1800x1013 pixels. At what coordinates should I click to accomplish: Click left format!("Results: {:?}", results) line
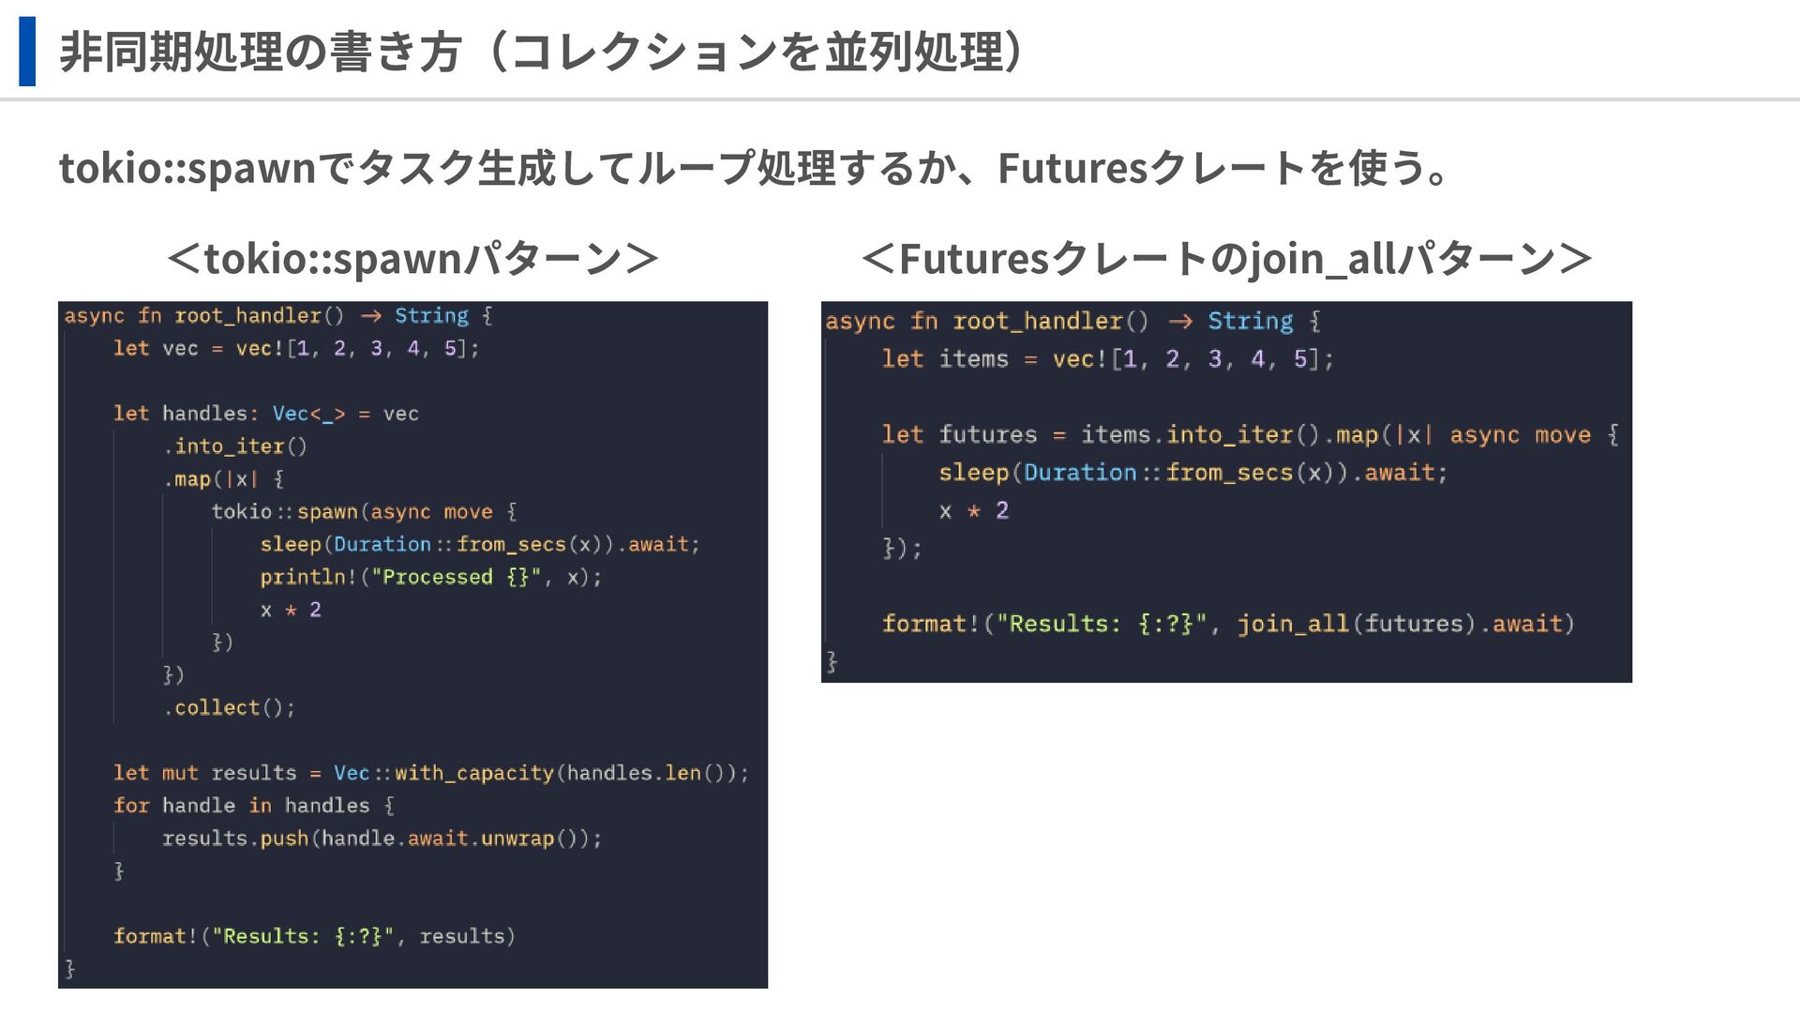point(314,936)
